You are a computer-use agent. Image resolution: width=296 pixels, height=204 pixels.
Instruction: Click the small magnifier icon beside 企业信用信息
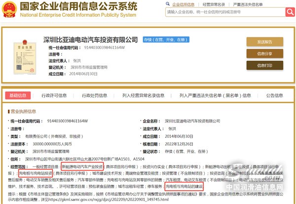tap(167, 4)
